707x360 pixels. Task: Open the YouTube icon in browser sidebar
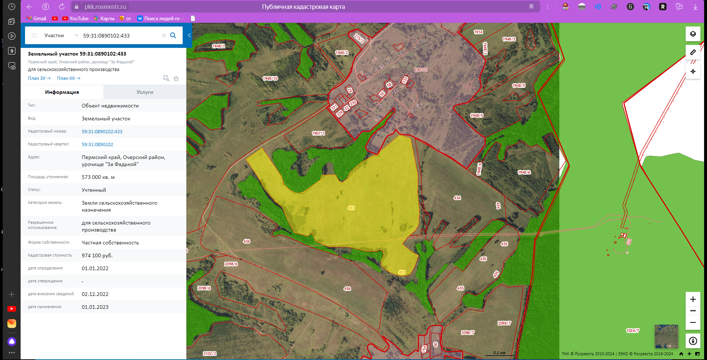(x=12, y=309)
